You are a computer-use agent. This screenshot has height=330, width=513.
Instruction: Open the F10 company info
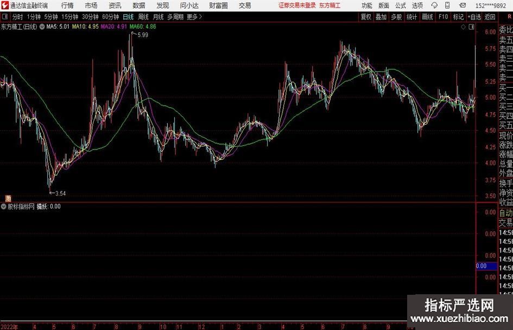point(443,17)
